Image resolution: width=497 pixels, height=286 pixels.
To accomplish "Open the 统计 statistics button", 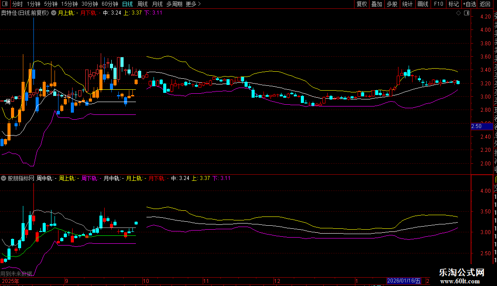I will tap(407, 4).
